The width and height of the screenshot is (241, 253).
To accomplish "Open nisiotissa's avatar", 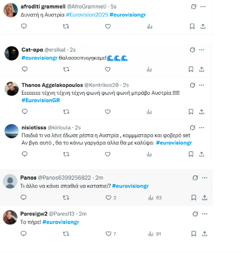I will [12, 131].
